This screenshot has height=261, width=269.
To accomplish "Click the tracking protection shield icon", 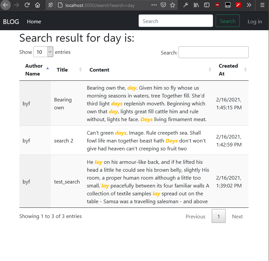I will pyautogui.click(x=50, y=5).
